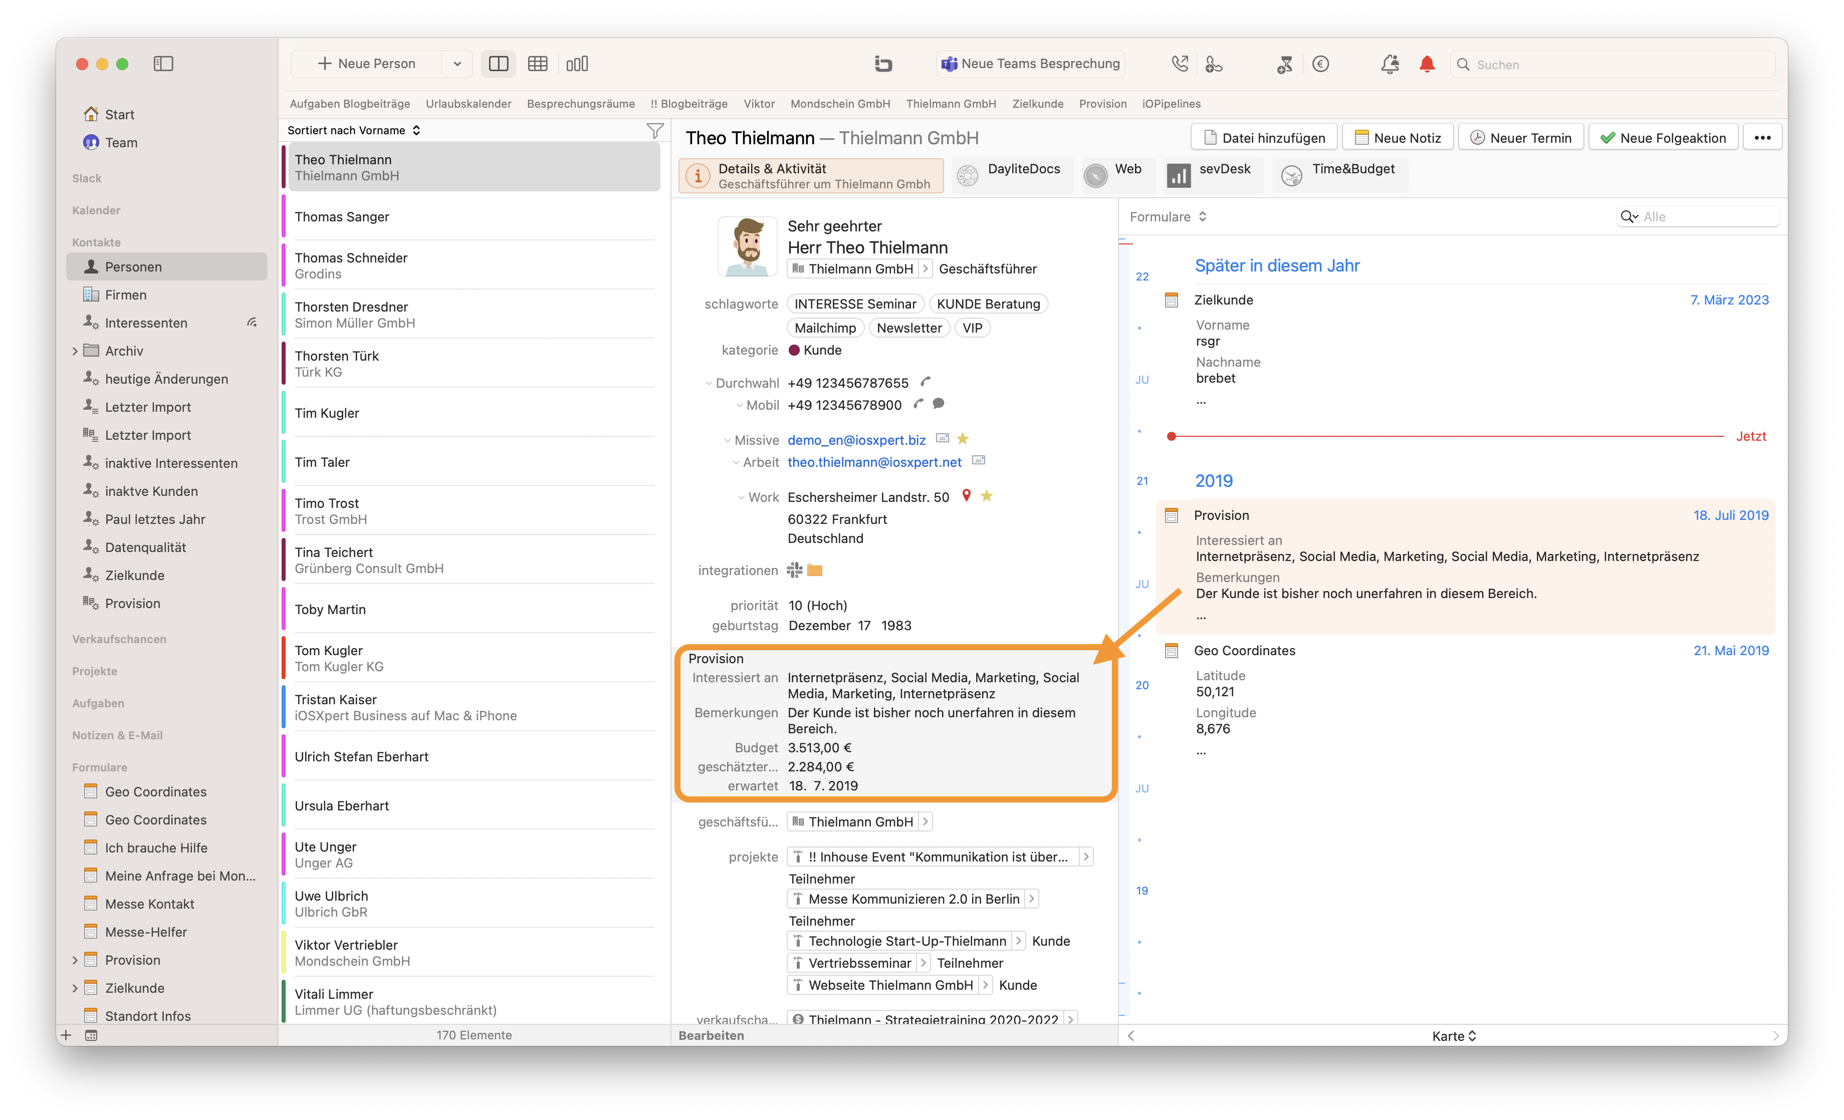Open the theo.thielmann@iosxpert.net email link
The width and height of the screenshot is (1844, 1120).
click(874, 462)
